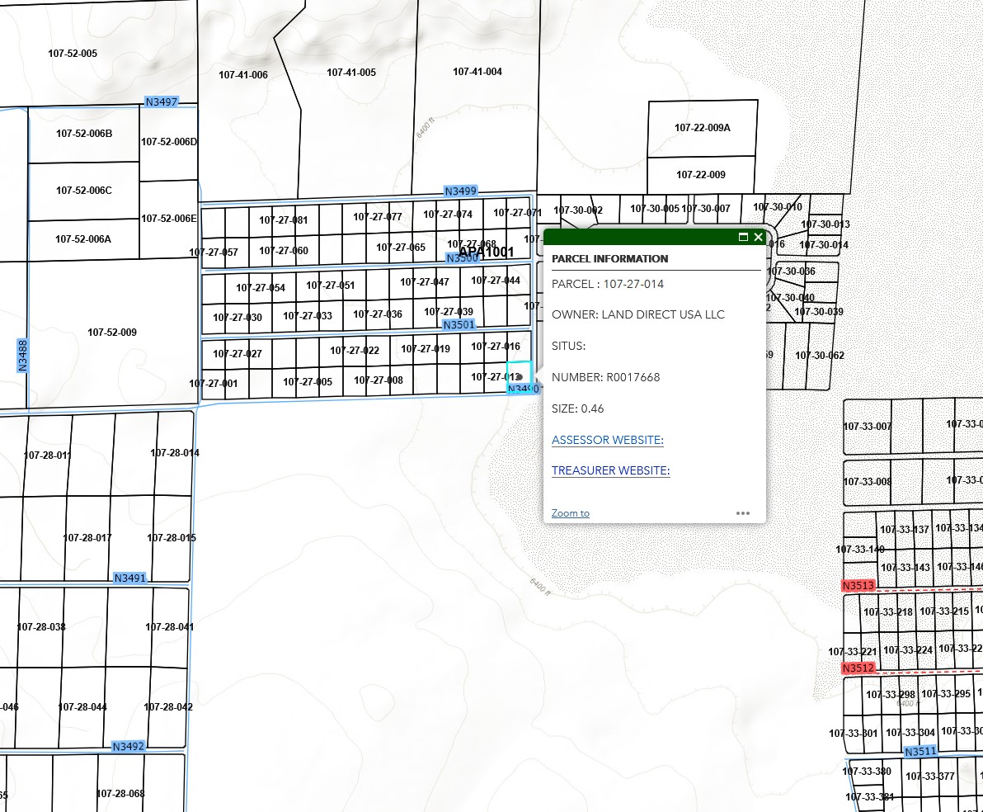The height and width of the screenshot is (812, 983).
Task: Close the Parcel Information popup
Action: tap(759, 237)
